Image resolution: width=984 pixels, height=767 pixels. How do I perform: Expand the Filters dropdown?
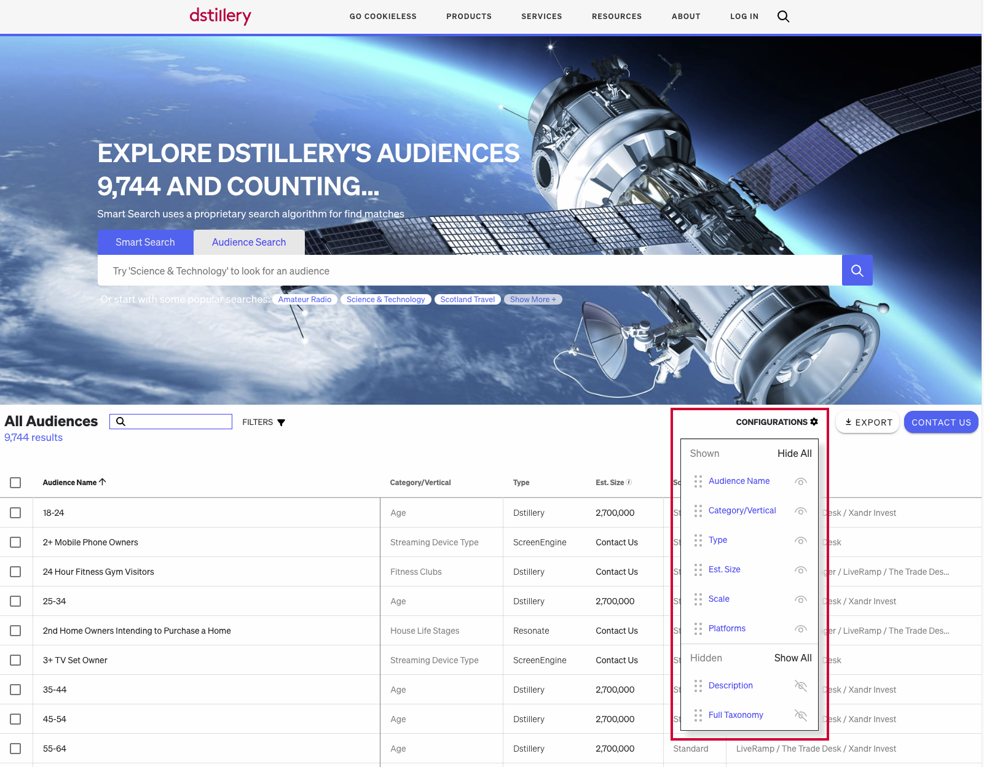tap(264, 422)
